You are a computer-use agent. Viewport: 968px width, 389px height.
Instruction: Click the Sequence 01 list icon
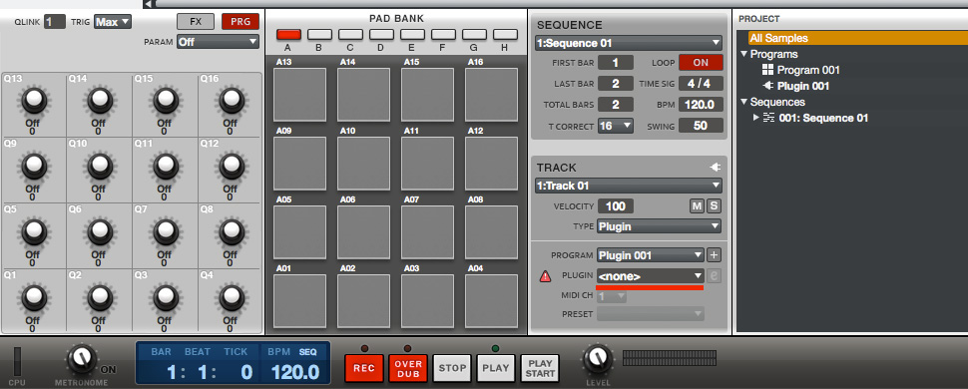tap(768, 118)
